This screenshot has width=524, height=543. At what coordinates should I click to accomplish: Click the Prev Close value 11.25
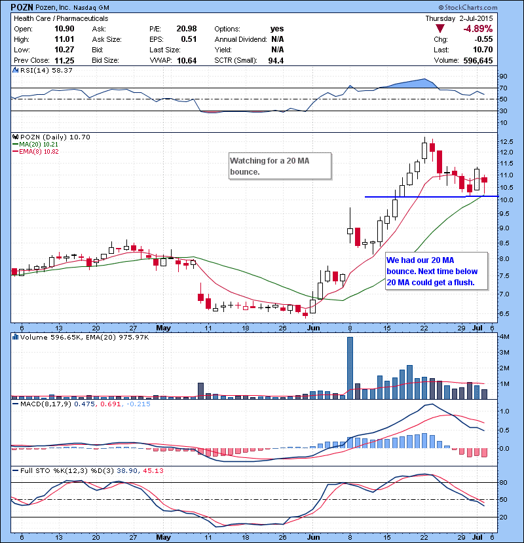pos(64,61)
